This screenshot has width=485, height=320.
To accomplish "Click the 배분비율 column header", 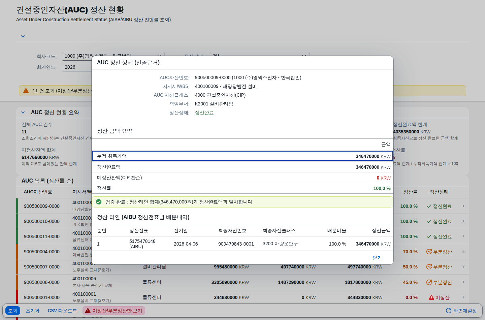I will click(337, 231).
